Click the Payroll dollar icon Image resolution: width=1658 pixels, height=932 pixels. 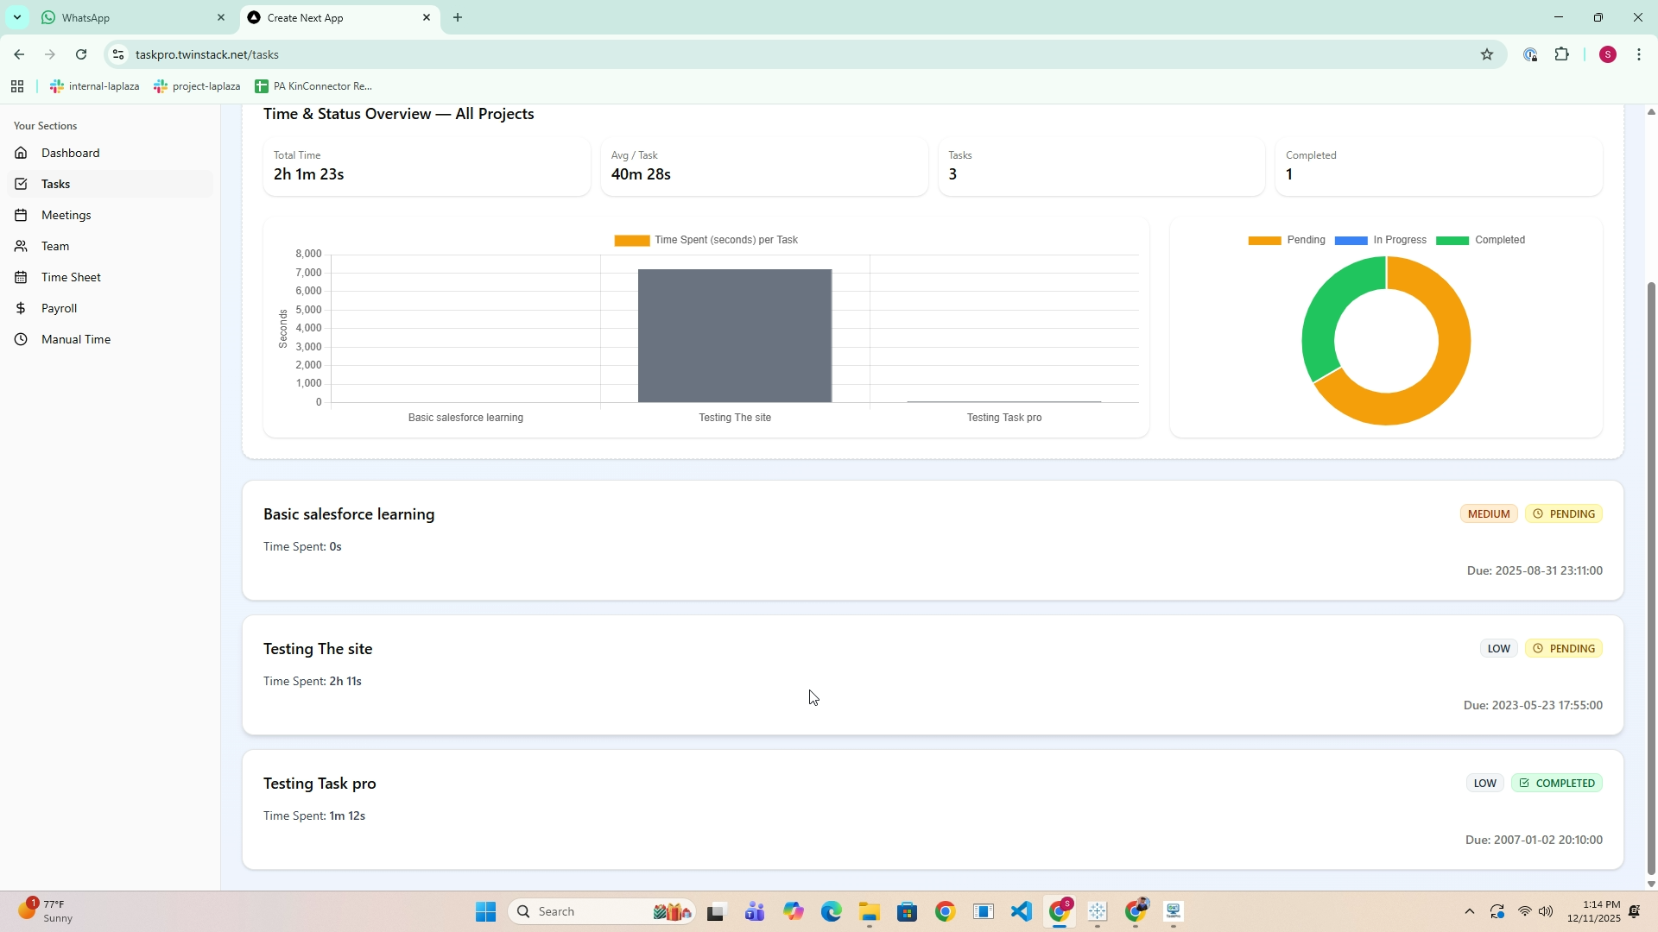click(x=22, y=309)
